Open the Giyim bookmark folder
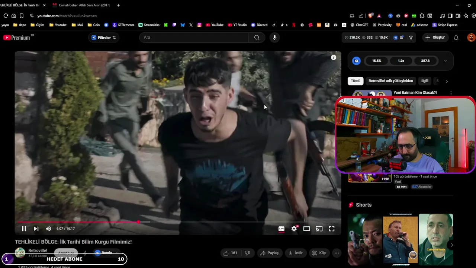Image resolution: width=476 pixels, height=268 pixels. (x=37, y=25)
